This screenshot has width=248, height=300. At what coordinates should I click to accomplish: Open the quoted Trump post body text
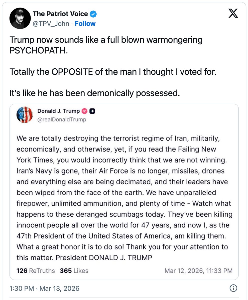pyautogui.click(x=123, y=198)
